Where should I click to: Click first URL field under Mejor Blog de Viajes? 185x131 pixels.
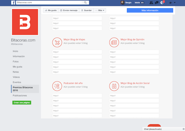pyautogui.click(x=77, y=51)
